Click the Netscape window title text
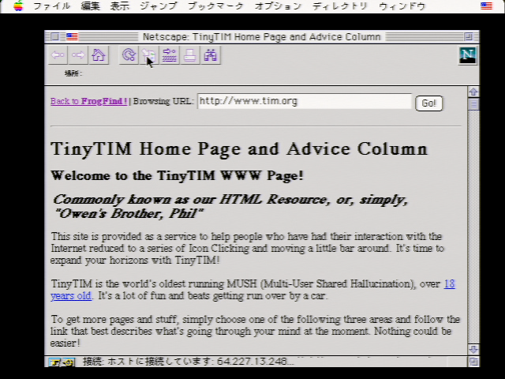The width and height of the screenshot is (505, 379). [x=261, y=37]
